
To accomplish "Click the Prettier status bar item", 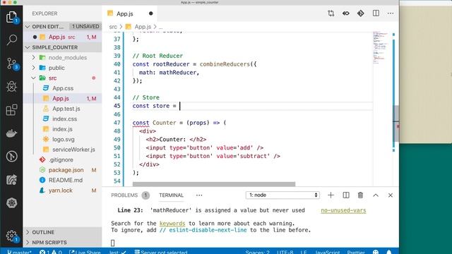I will click(x=356, y=252).
